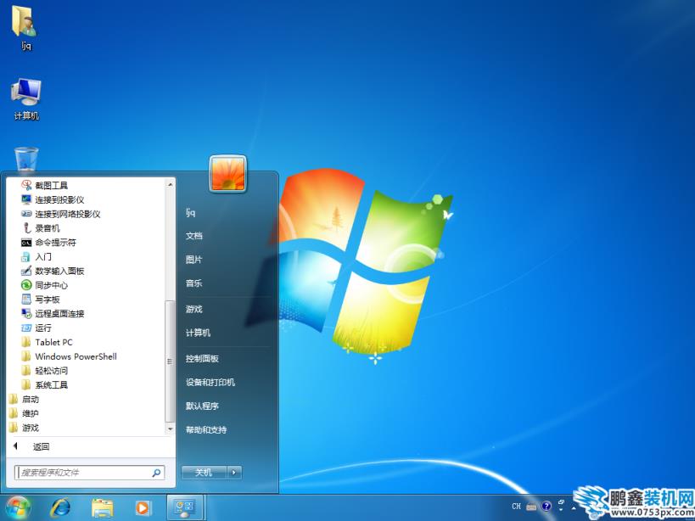Focus the 搜索程序和文件 search box

89,473
